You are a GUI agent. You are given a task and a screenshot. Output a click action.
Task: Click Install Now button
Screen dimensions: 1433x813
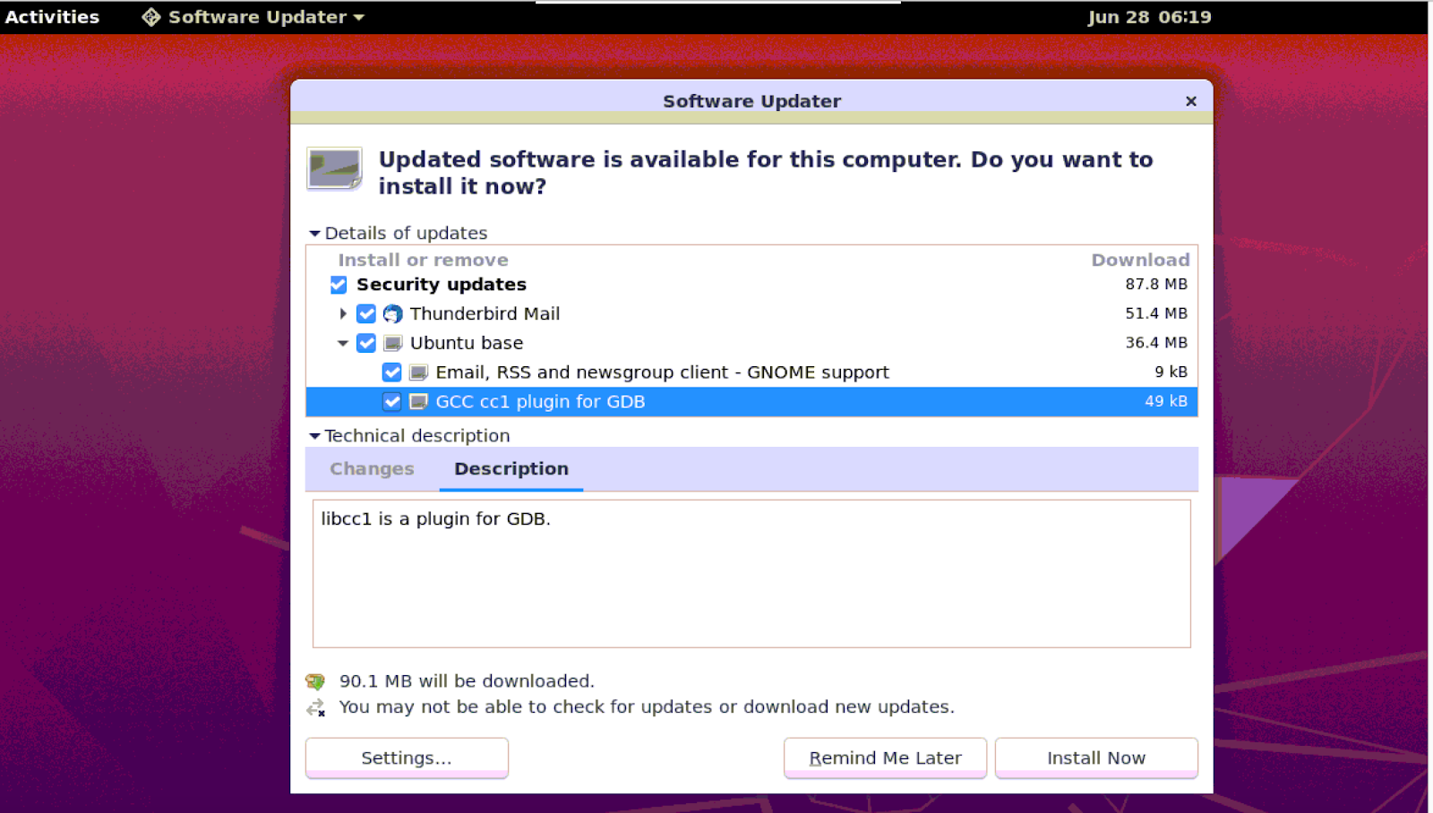tap(1096, 758)
